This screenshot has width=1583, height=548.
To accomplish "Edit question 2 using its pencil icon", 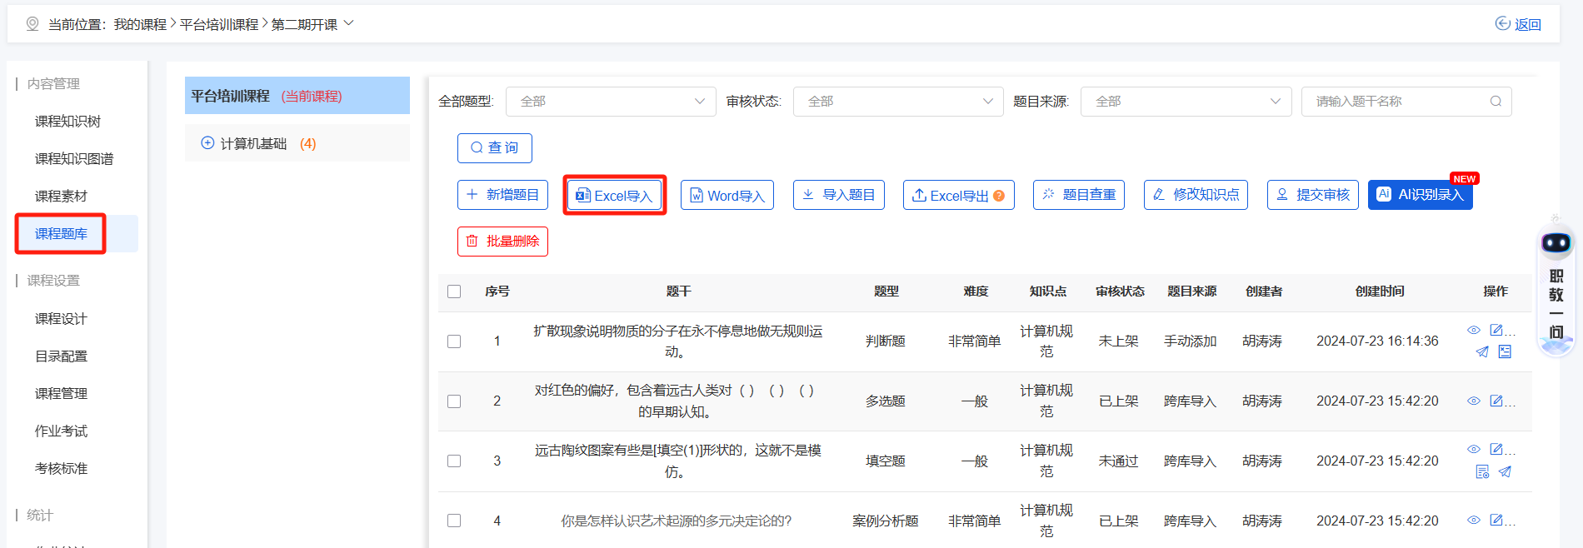I will click(1496, 401).
